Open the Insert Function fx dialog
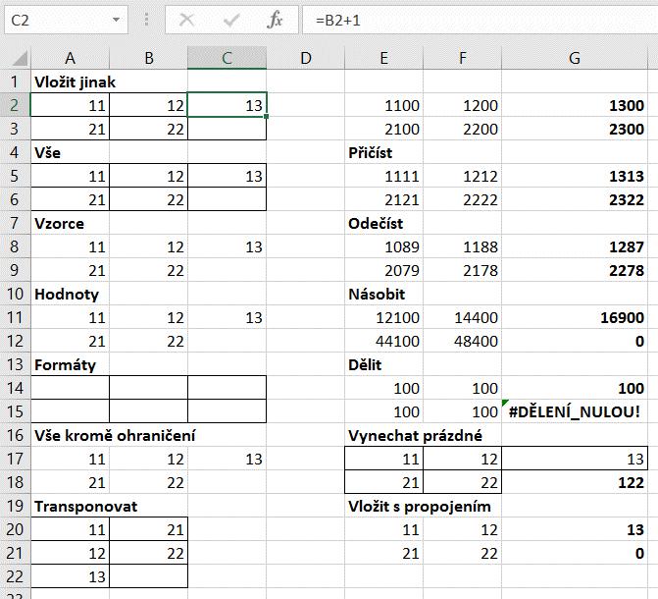The width and height of the screenshot is (658, 599). (275, 20)
